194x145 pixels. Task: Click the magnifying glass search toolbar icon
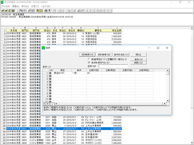tap(29, 10)
